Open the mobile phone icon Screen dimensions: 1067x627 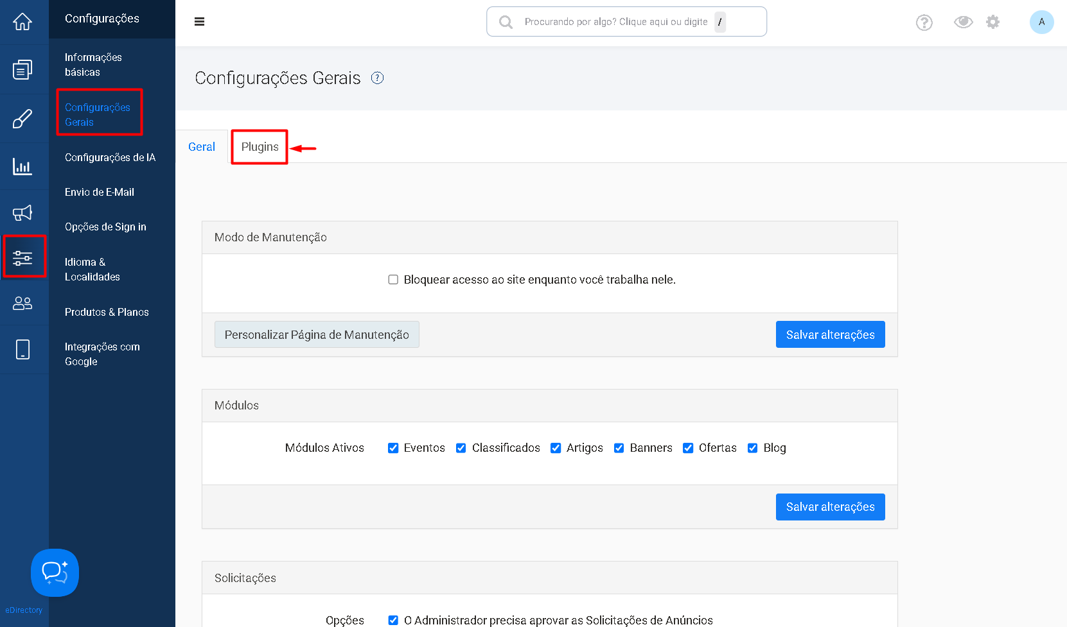tap(22, 350)
